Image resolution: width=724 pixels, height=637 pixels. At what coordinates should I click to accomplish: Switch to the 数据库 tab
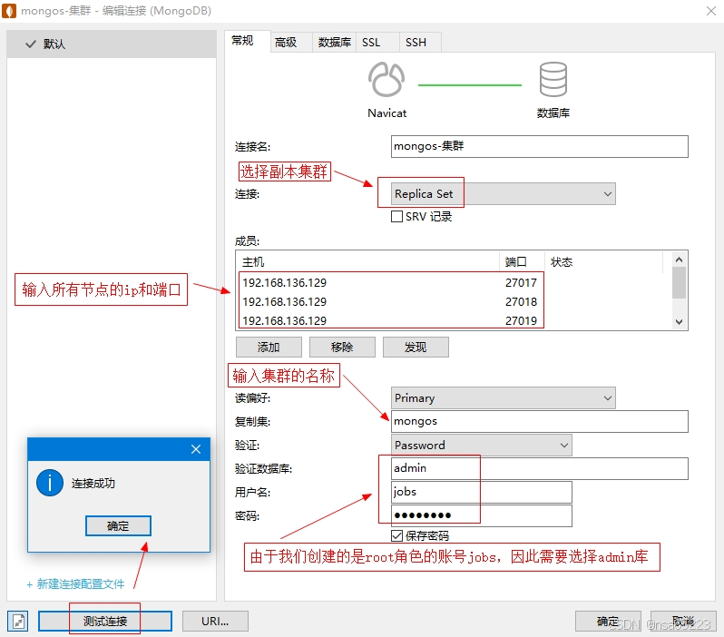[334, 43]
